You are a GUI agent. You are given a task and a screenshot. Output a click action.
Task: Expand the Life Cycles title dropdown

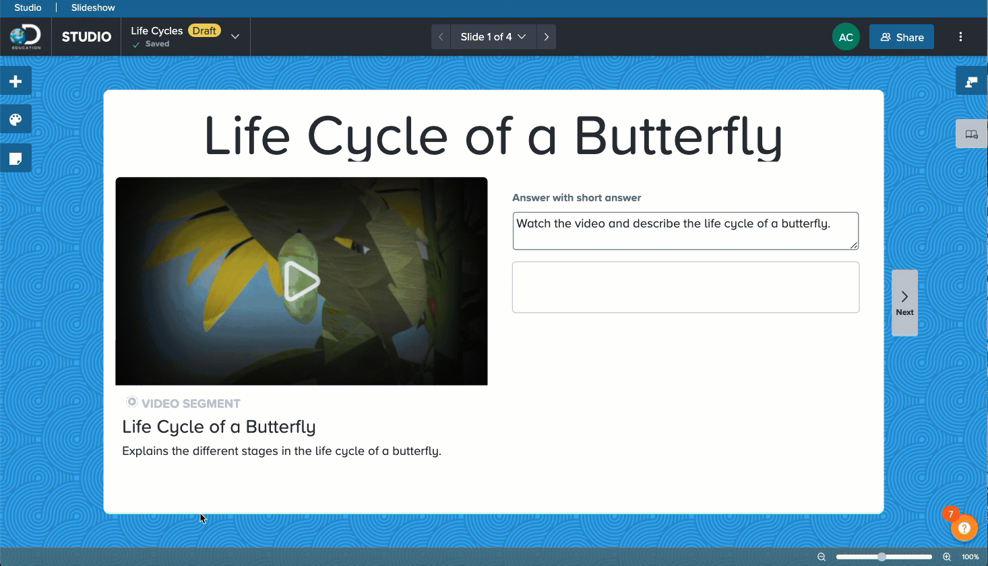coord(235,36)
